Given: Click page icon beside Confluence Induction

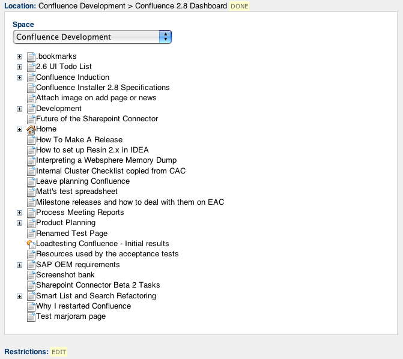Looking at the screenshot, I should point(31,77).
